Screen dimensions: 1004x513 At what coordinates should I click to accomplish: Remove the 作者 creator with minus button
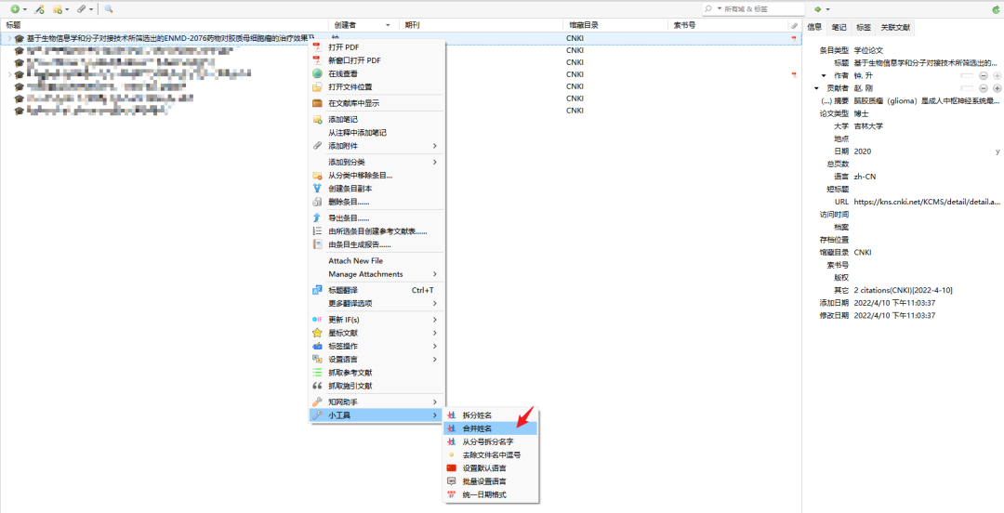click(x=983, y=75)
